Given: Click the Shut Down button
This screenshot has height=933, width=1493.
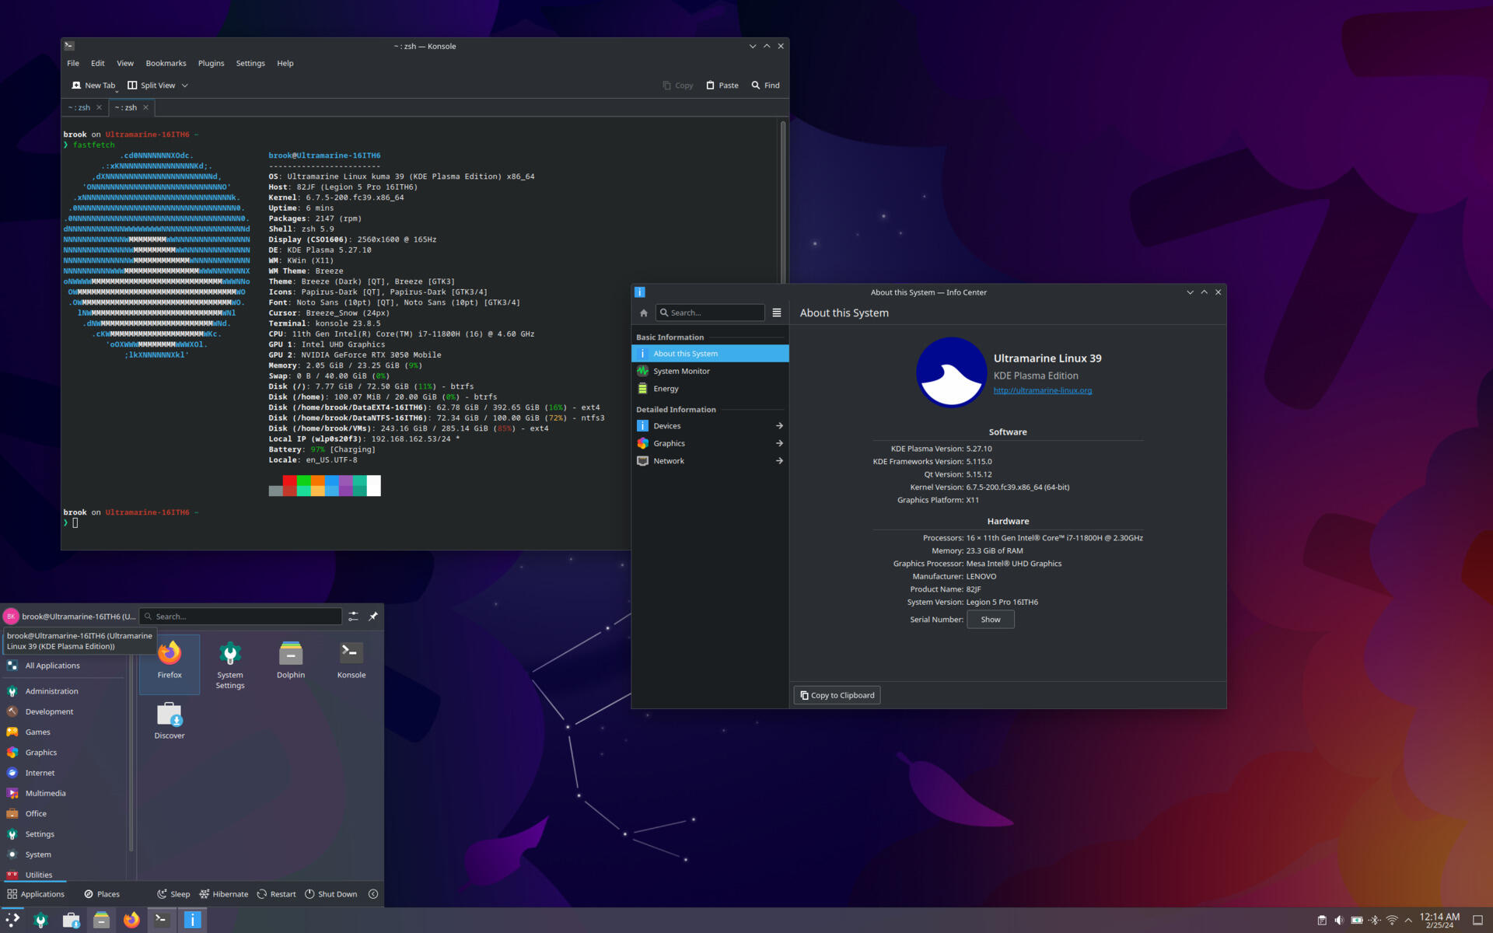Looking at the screenshot, I should click(331, 894).
